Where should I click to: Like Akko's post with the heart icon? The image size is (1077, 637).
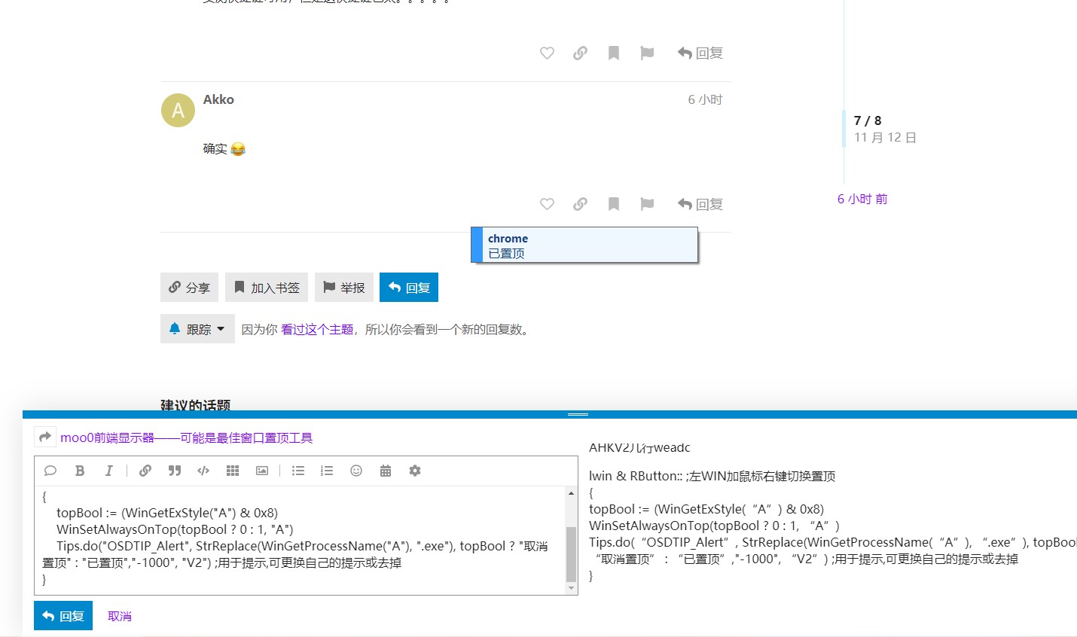(x=548, y=204)
